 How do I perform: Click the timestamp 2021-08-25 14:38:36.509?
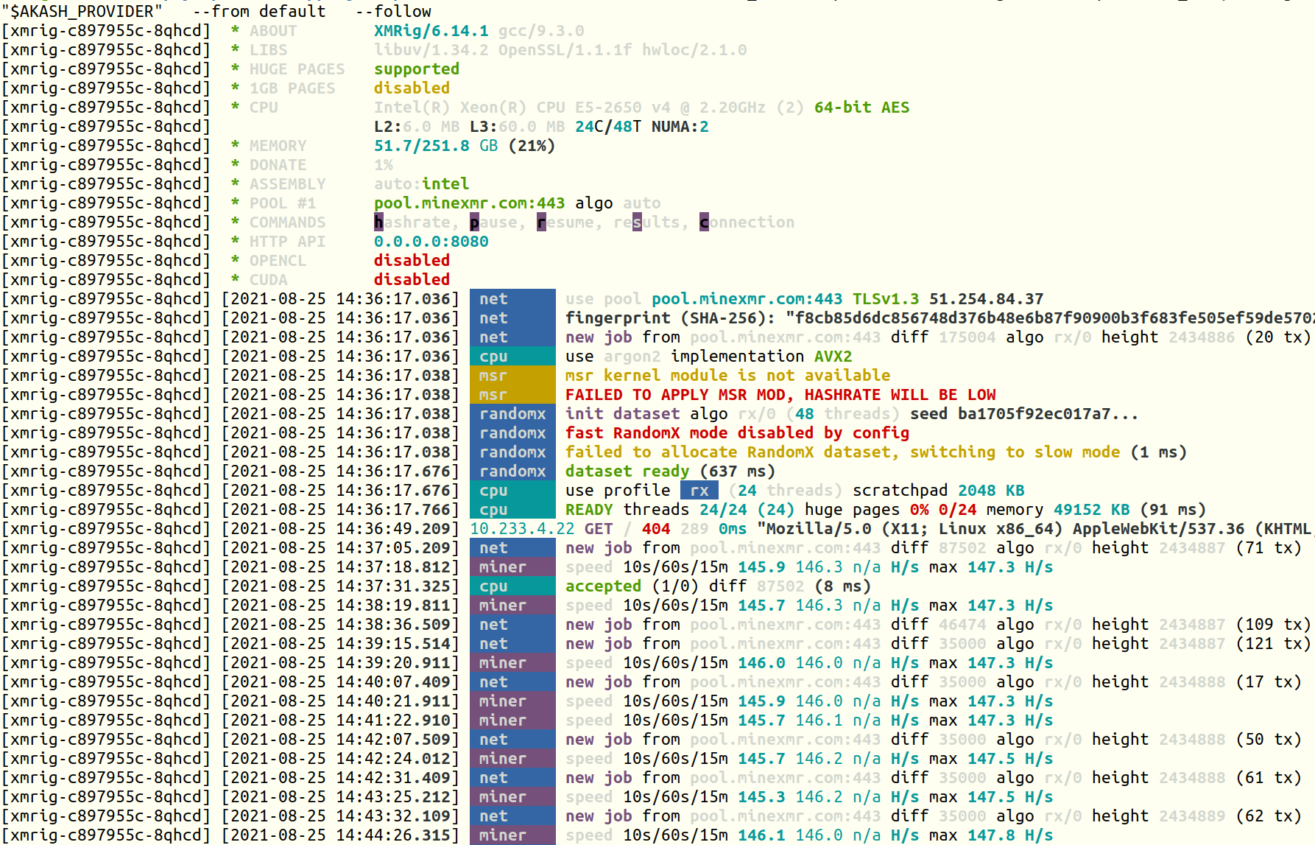pos(340,625)
